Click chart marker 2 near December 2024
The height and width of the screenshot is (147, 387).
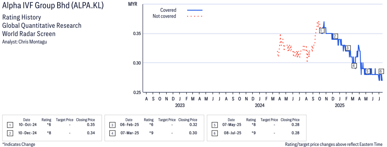pyautogui.click(x=335, y=36)
